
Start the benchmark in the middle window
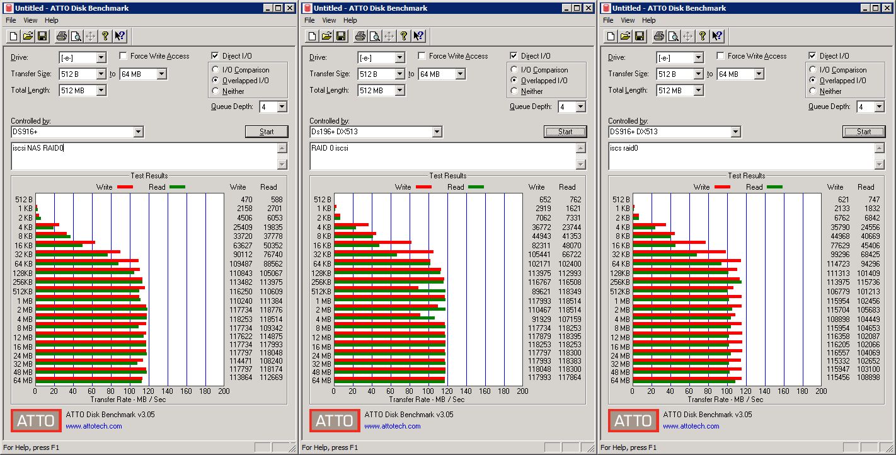click(565, 132)
